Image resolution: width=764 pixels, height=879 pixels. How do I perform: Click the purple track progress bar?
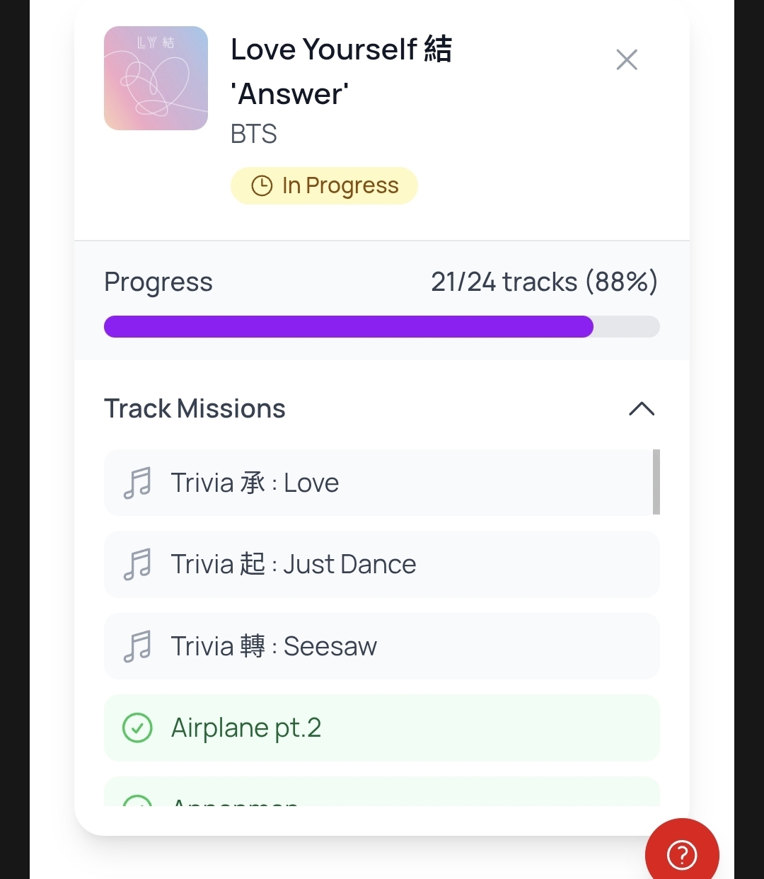(x=348, y=327)
